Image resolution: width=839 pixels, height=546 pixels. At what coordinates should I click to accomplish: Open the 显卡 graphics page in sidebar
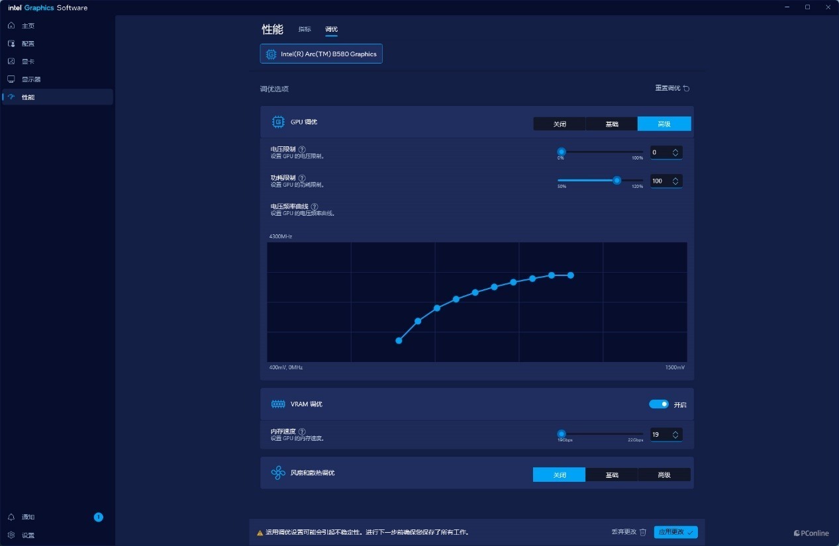[x=58, y=62]
